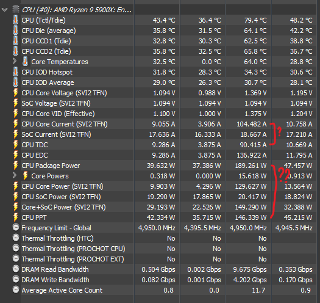Select the CPU EDC label
Screen dimensions: 320x303
click(x=35, y=156)
